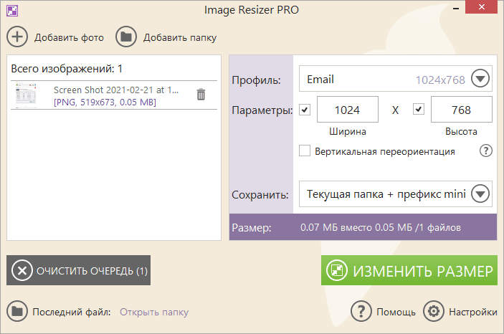This screenshot has height=334, width=504.
Task: Click the Открыть папку link
Action: click(x=154, y=312)
